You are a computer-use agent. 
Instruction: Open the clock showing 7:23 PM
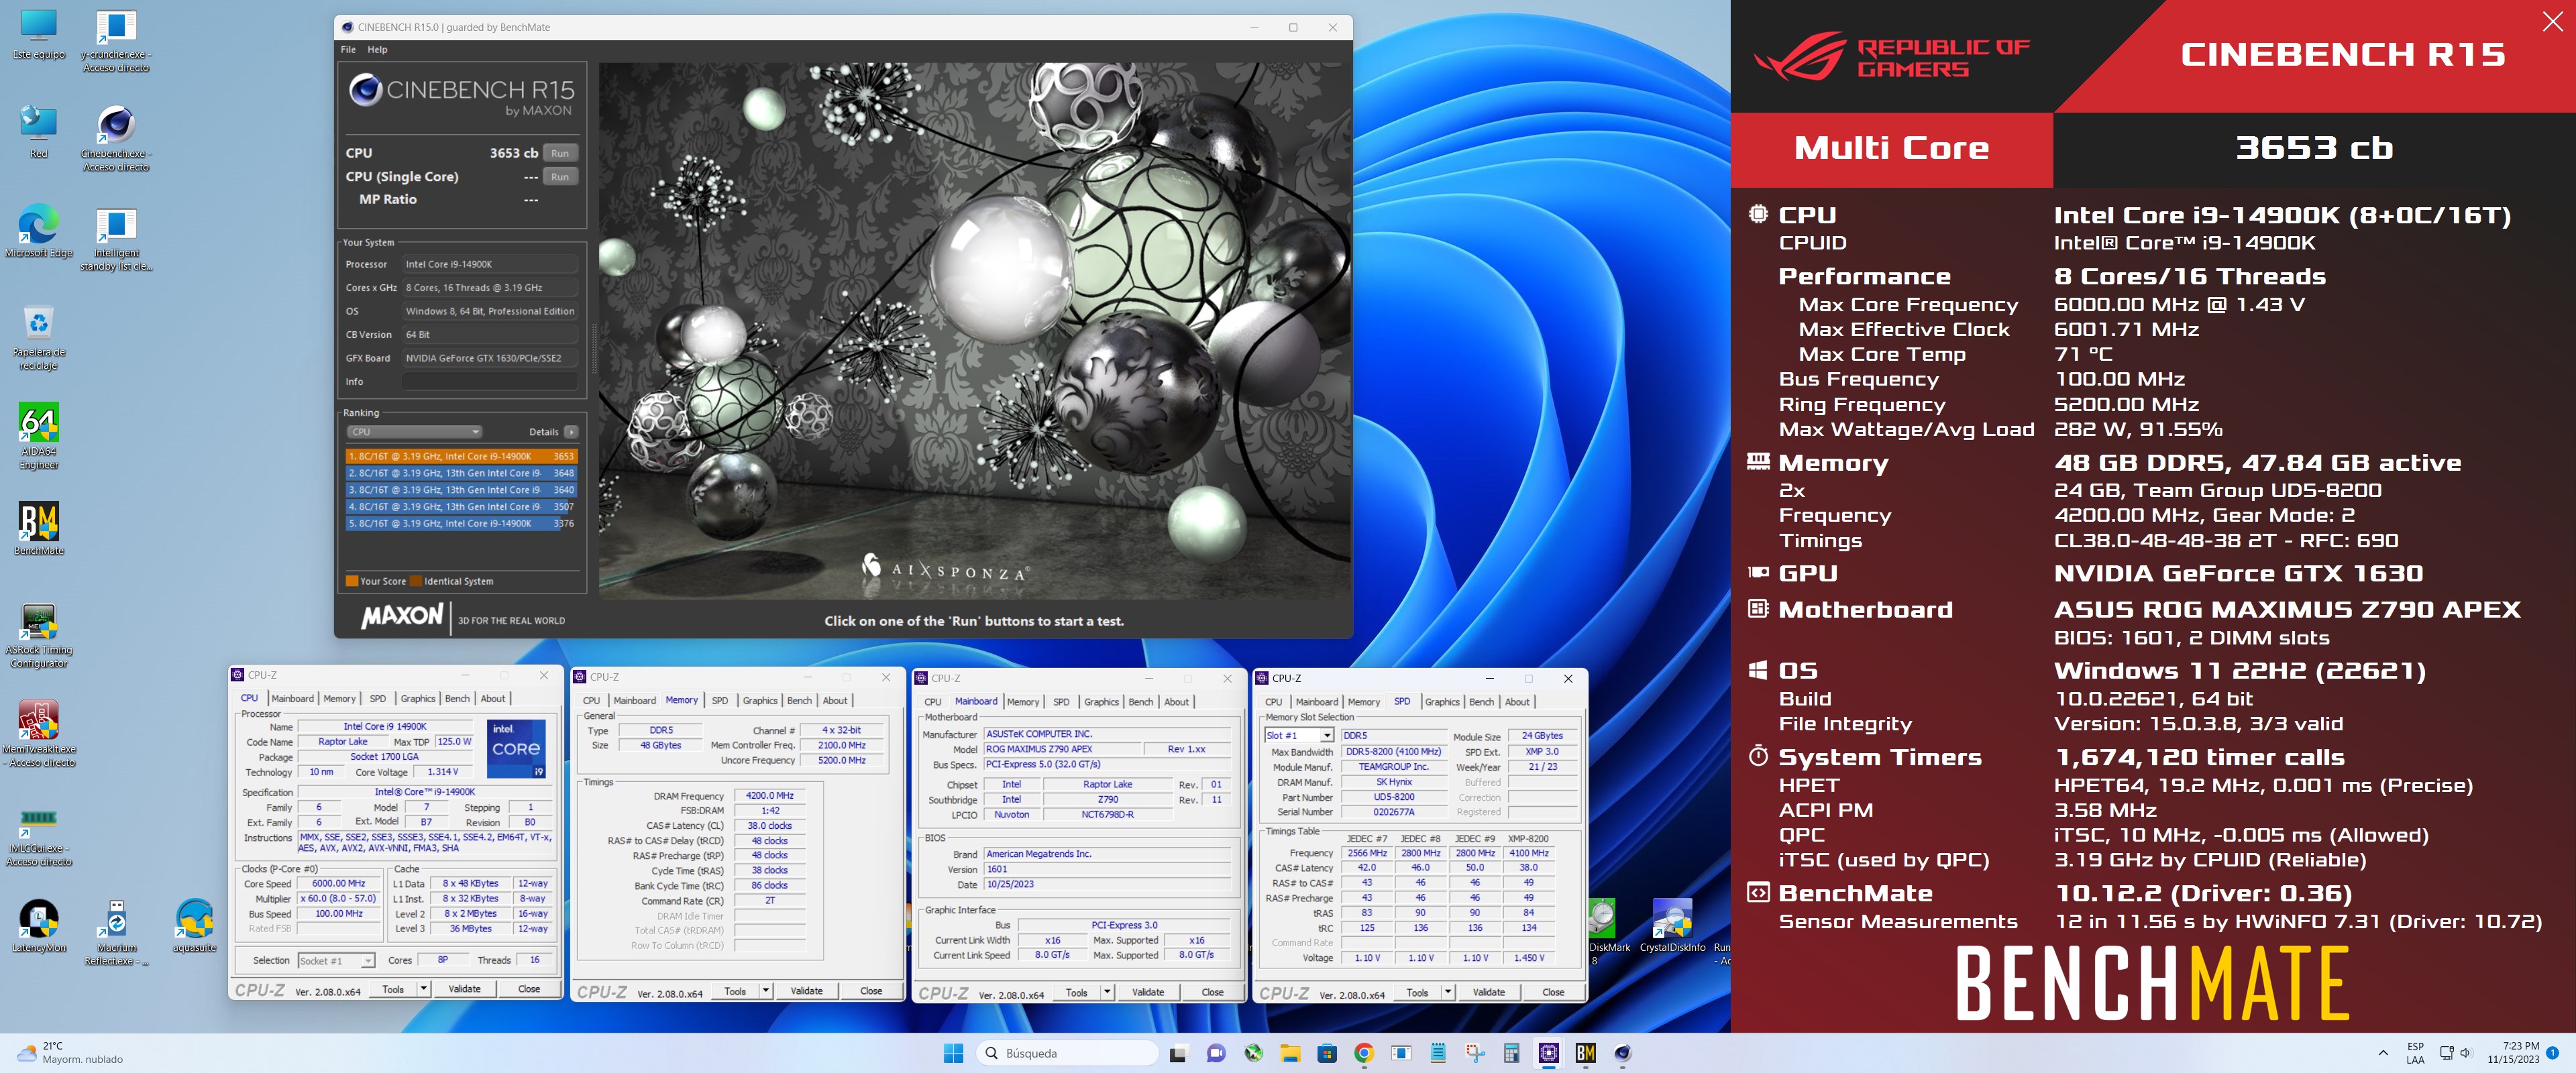[x=2513, y=1053]
